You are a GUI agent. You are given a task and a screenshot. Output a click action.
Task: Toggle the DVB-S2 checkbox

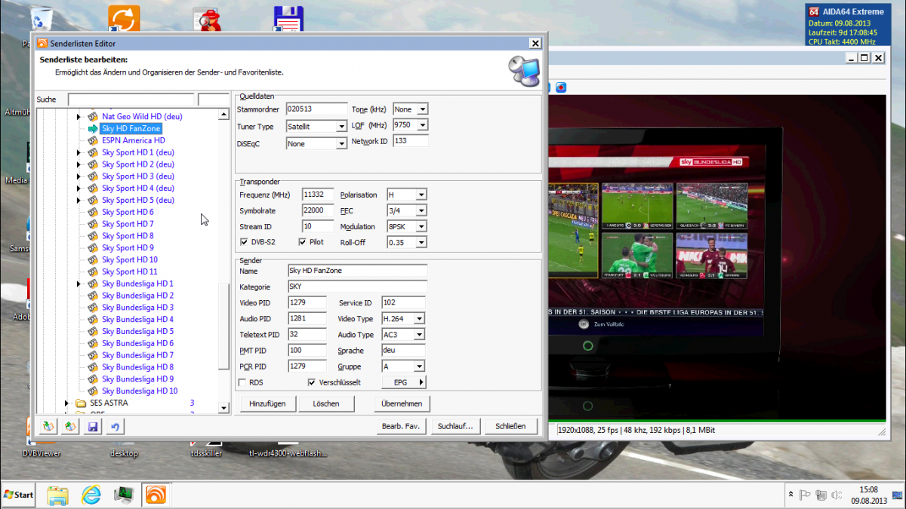point(244,242)
